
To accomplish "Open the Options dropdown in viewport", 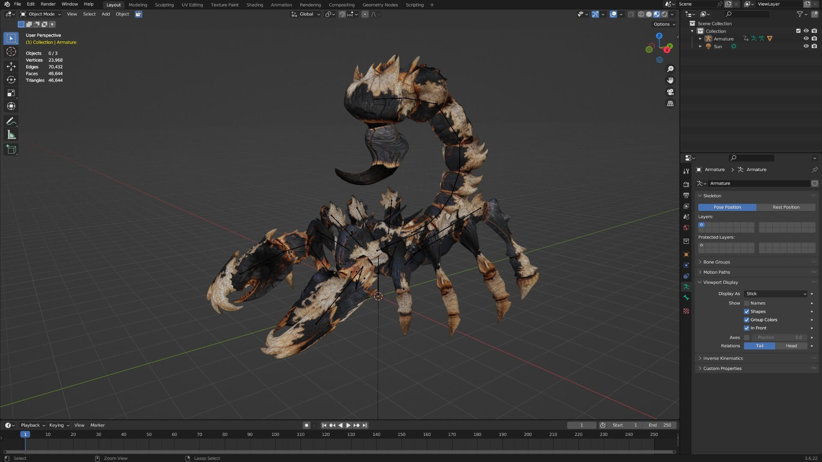I will click(x=664, y=24).
